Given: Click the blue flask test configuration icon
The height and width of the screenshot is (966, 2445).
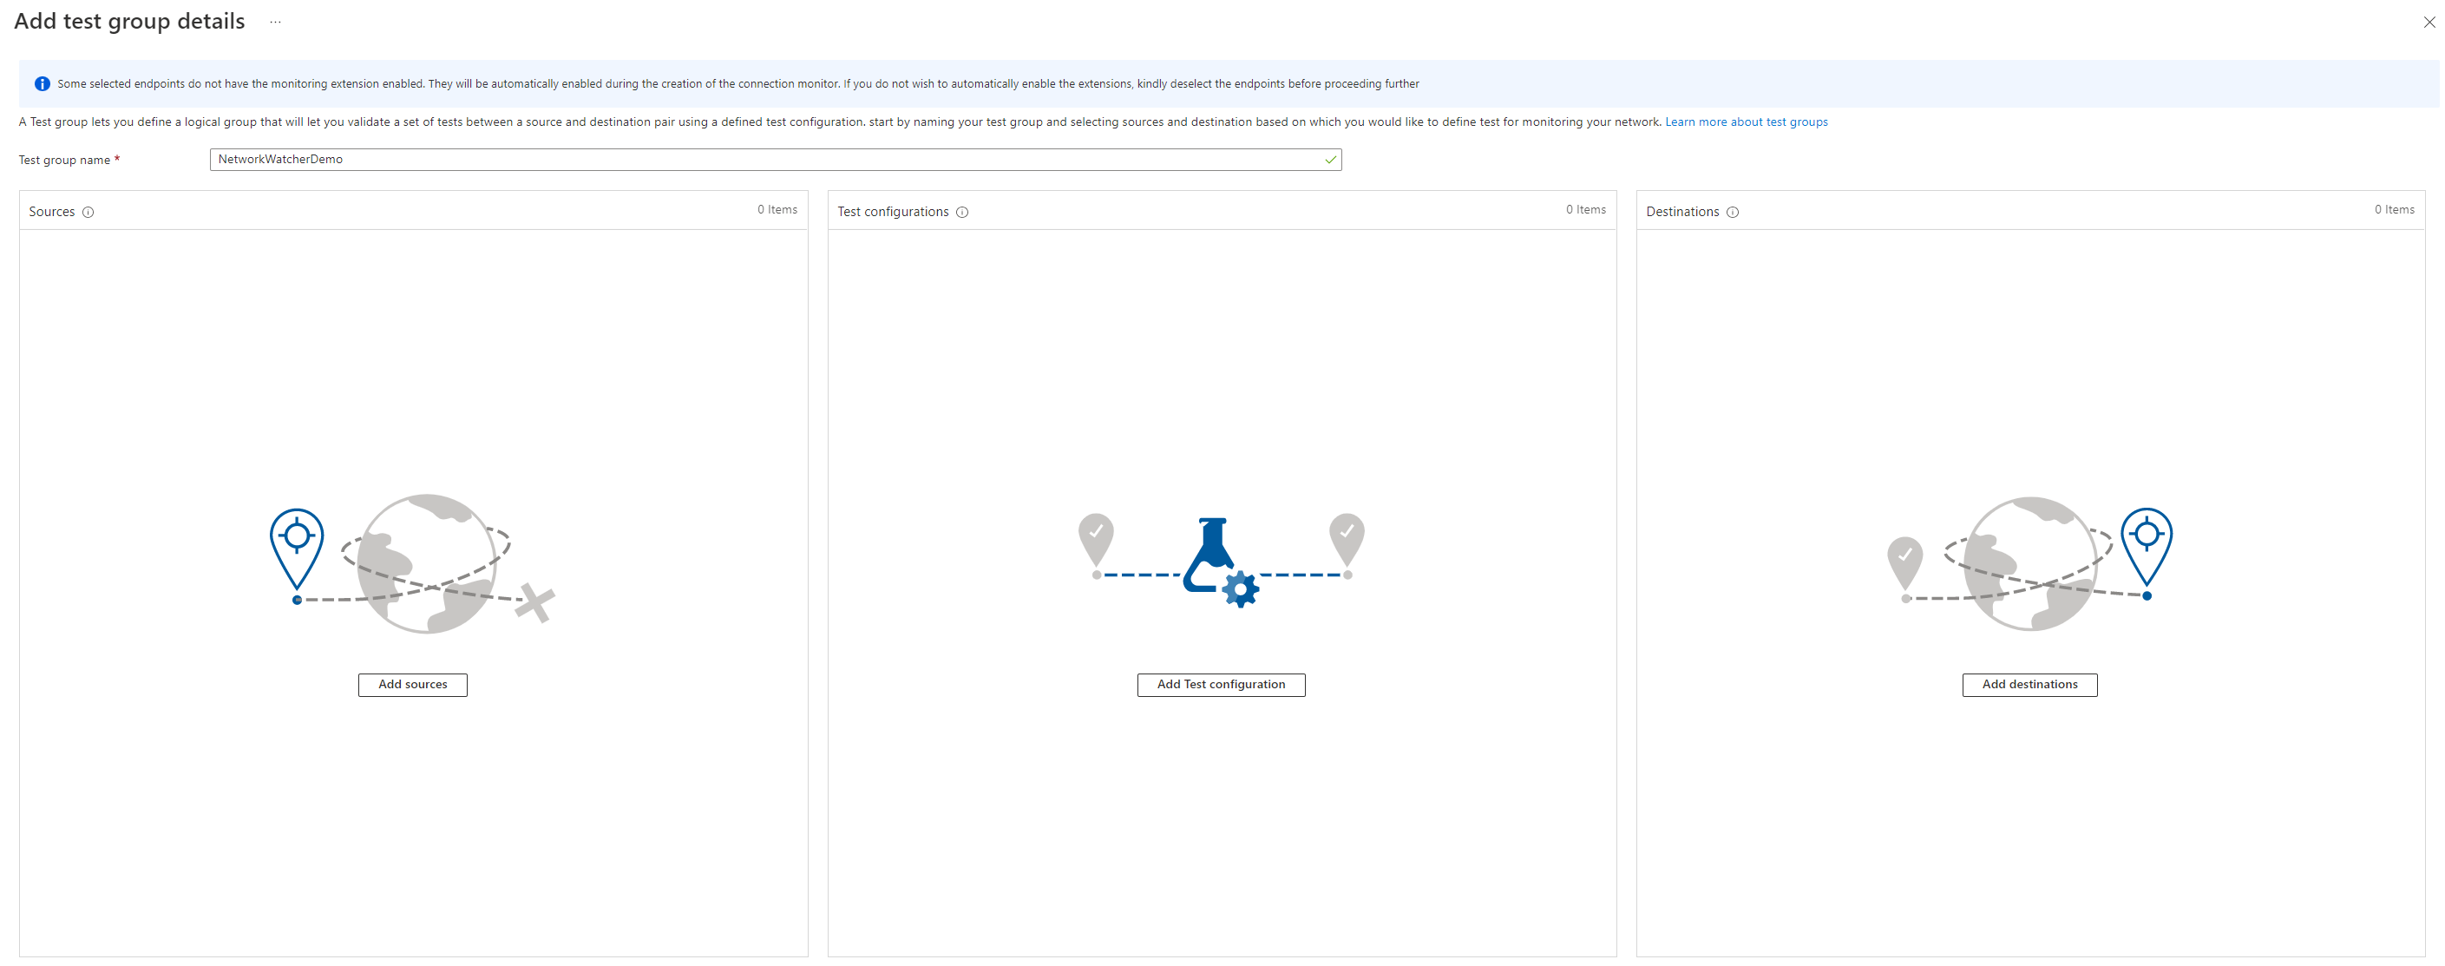Looking at the screenshot, I should click(x=1221, y=562).
